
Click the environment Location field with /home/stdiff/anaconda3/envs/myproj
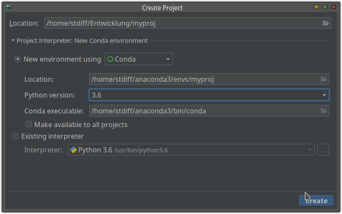click(x=209, y=79)
